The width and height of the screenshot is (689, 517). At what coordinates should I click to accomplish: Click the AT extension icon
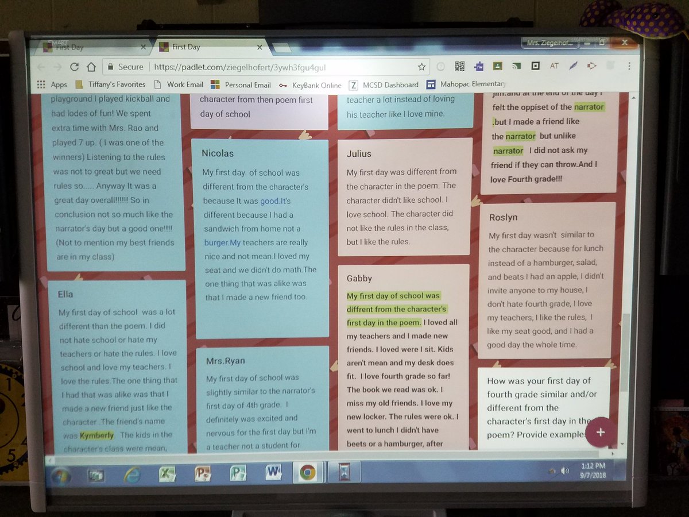click(554, 66)
